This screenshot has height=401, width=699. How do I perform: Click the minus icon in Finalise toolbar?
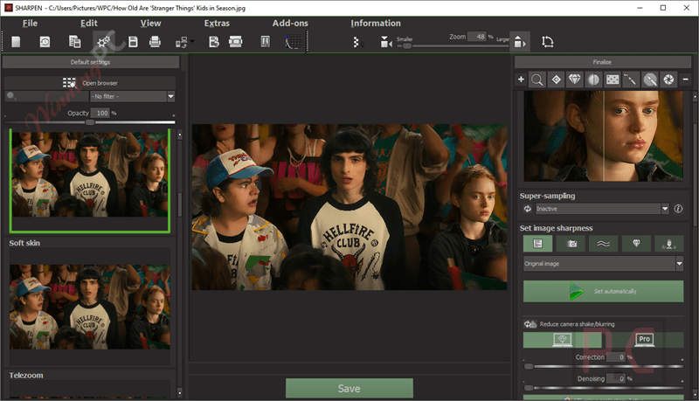(x=686, y=80)
